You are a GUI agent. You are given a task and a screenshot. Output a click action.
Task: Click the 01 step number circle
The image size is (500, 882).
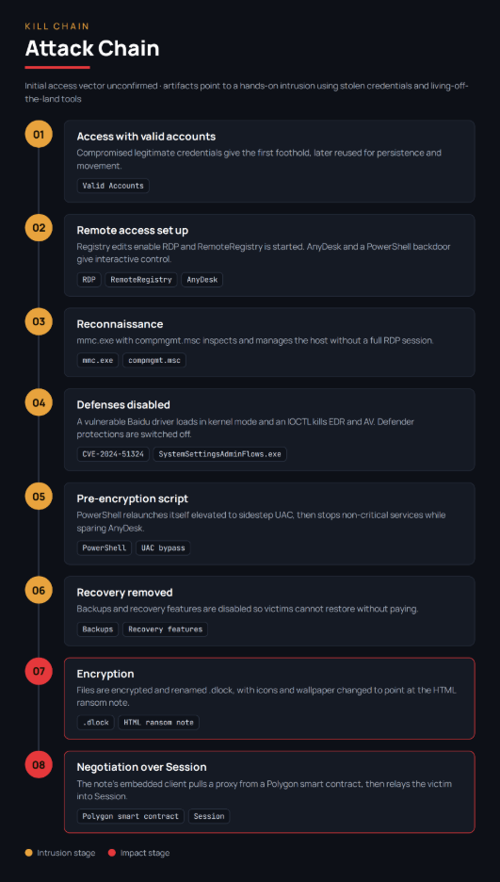(x=39, y=135)
